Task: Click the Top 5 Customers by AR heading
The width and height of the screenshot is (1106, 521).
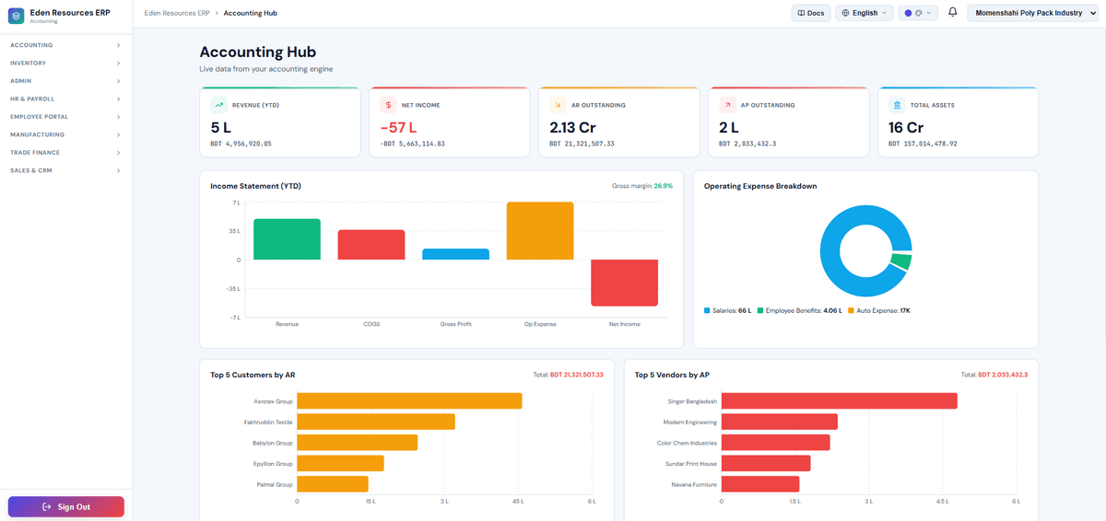Action: click(253, 375)
